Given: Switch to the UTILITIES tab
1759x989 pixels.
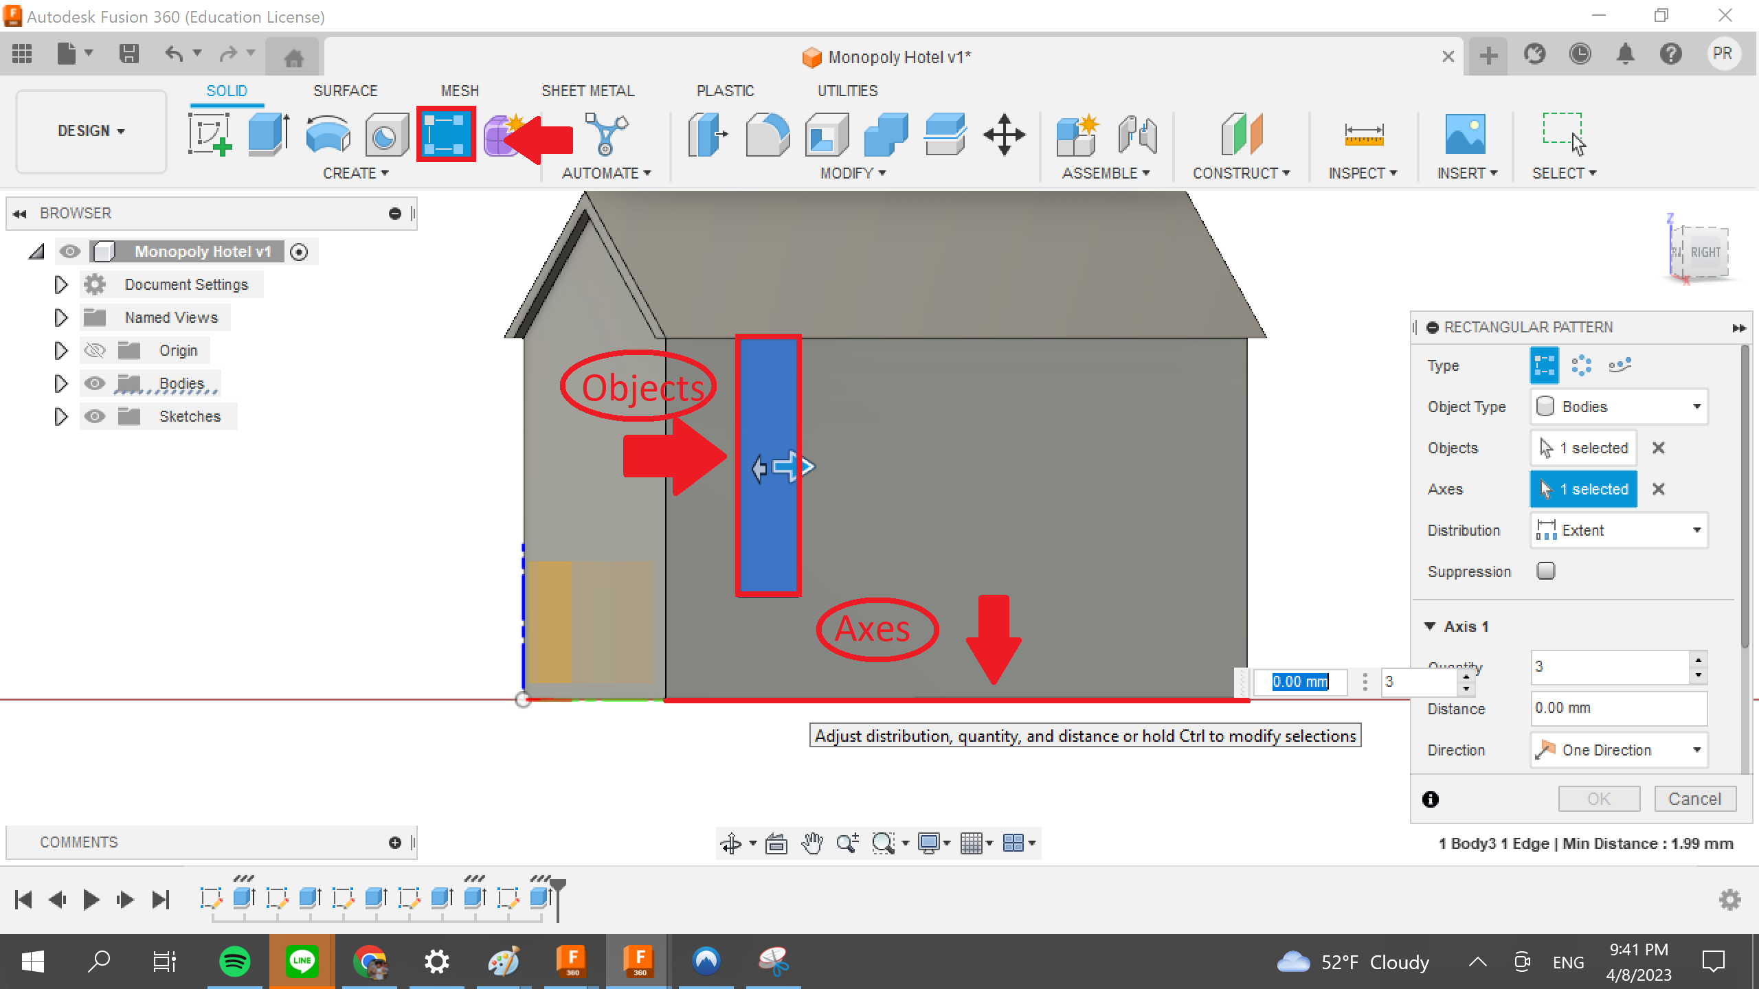Looking at the screenshot, I should [x=847, y=91].
